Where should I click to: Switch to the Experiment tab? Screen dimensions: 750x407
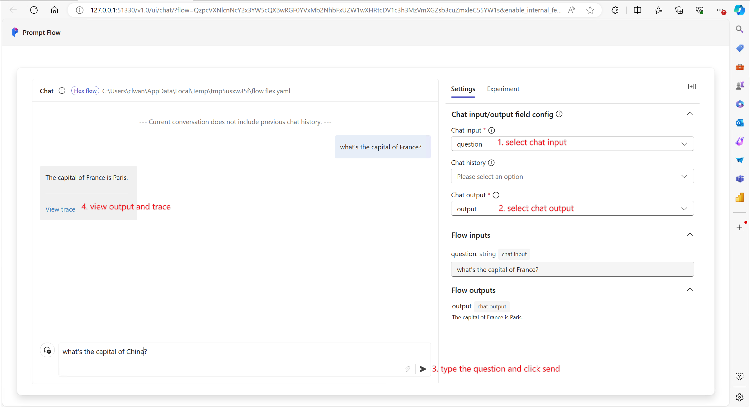tap(502, 89)
